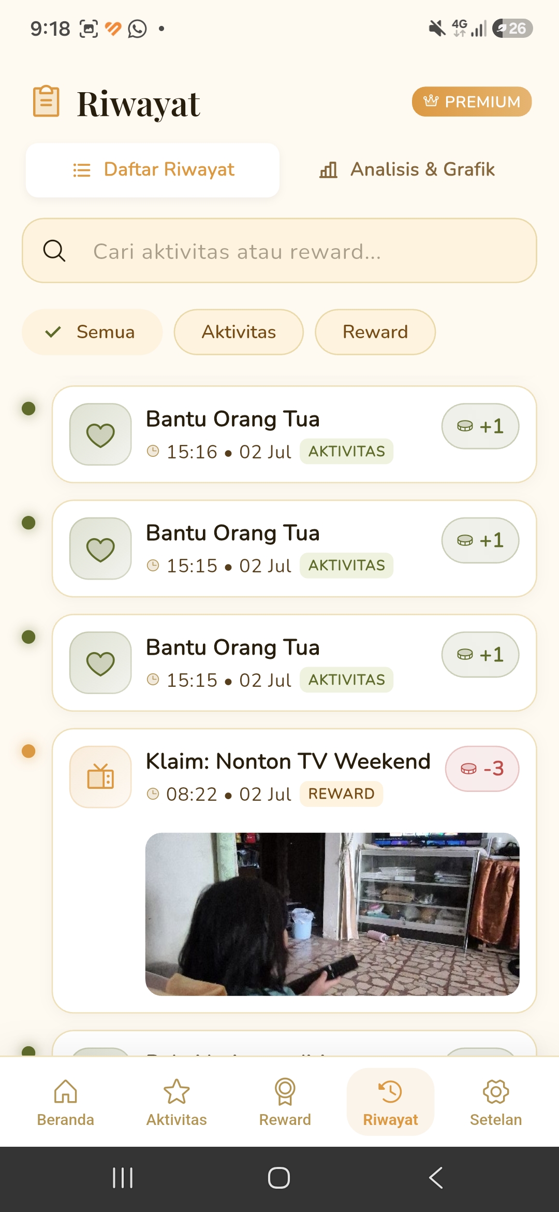Tap the +1 coin badge of 15:16 entry
The height and width of the screenshot is (1212, 559).
(480, 426)
